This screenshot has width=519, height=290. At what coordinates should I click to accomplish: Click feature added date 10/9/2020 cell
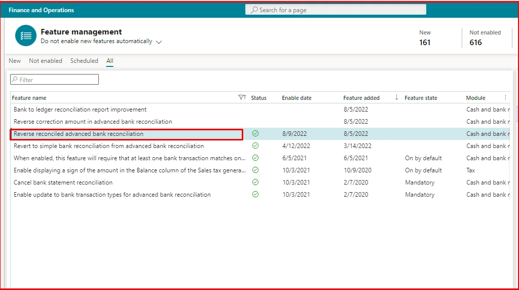click(x=357, y=170)
